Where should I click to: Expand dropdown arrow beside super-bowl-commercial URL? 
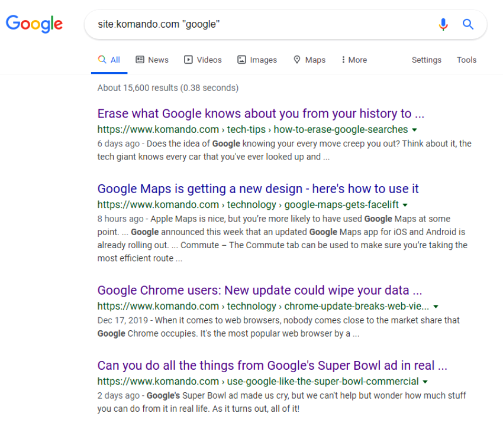coord(425,382)
